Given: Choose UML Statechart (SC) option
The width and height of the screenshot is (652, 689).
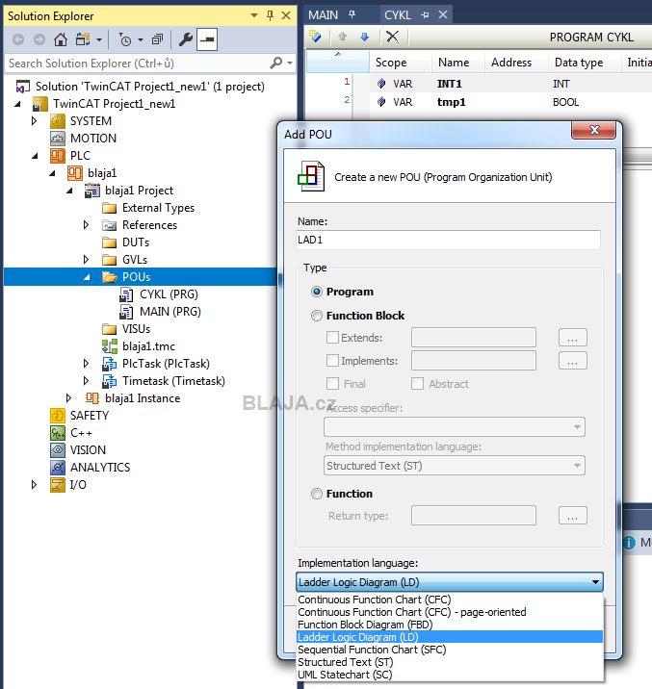Looking at the screenshot, I should tap(450, 675).
